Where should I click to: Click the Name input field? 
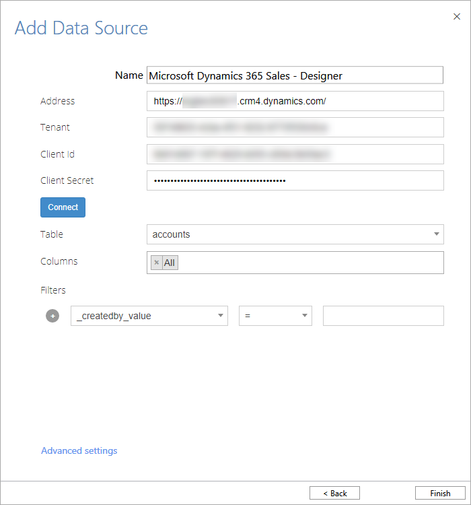click(x=295, y=75)
